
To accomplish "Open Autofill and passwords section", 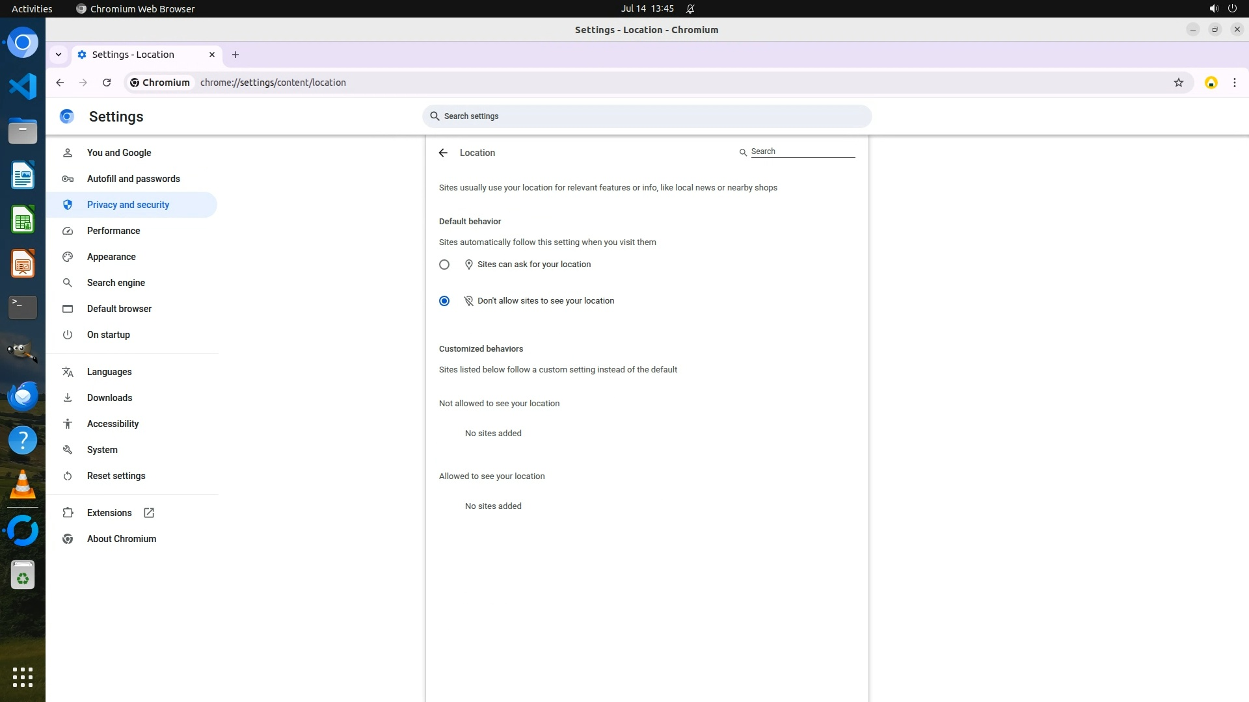I will 133,179.
